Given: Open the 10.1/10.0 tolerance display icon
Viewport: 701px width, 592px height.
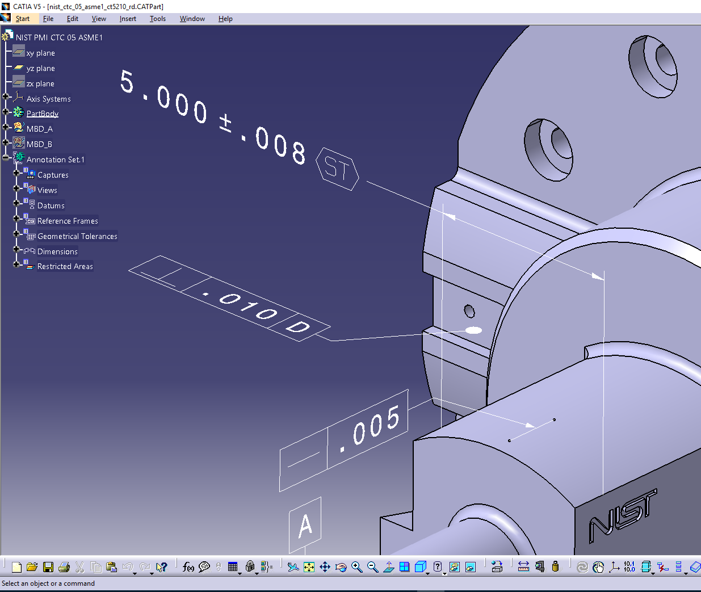Looking at the screenshot, I should coord(629,566).
